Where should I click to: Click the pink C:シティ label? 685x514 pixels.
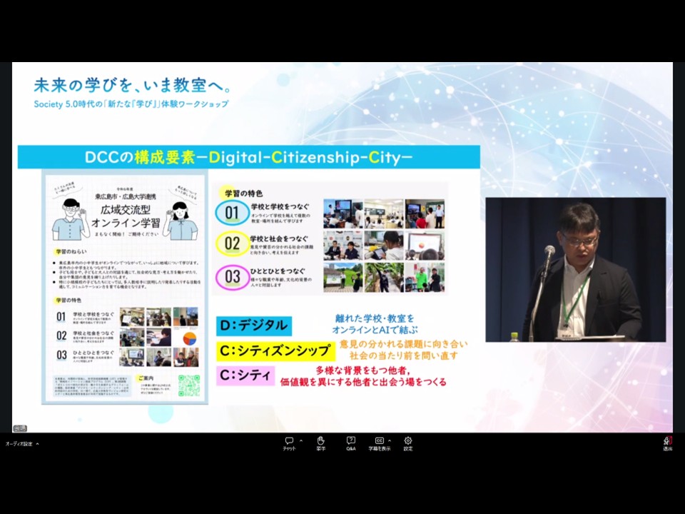click(245, 376)
